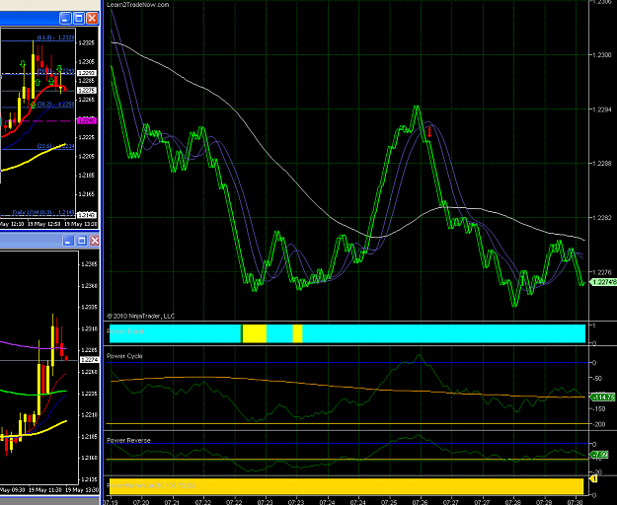Click the 1.2325 label in upper-left chart axis

point(87,42)
